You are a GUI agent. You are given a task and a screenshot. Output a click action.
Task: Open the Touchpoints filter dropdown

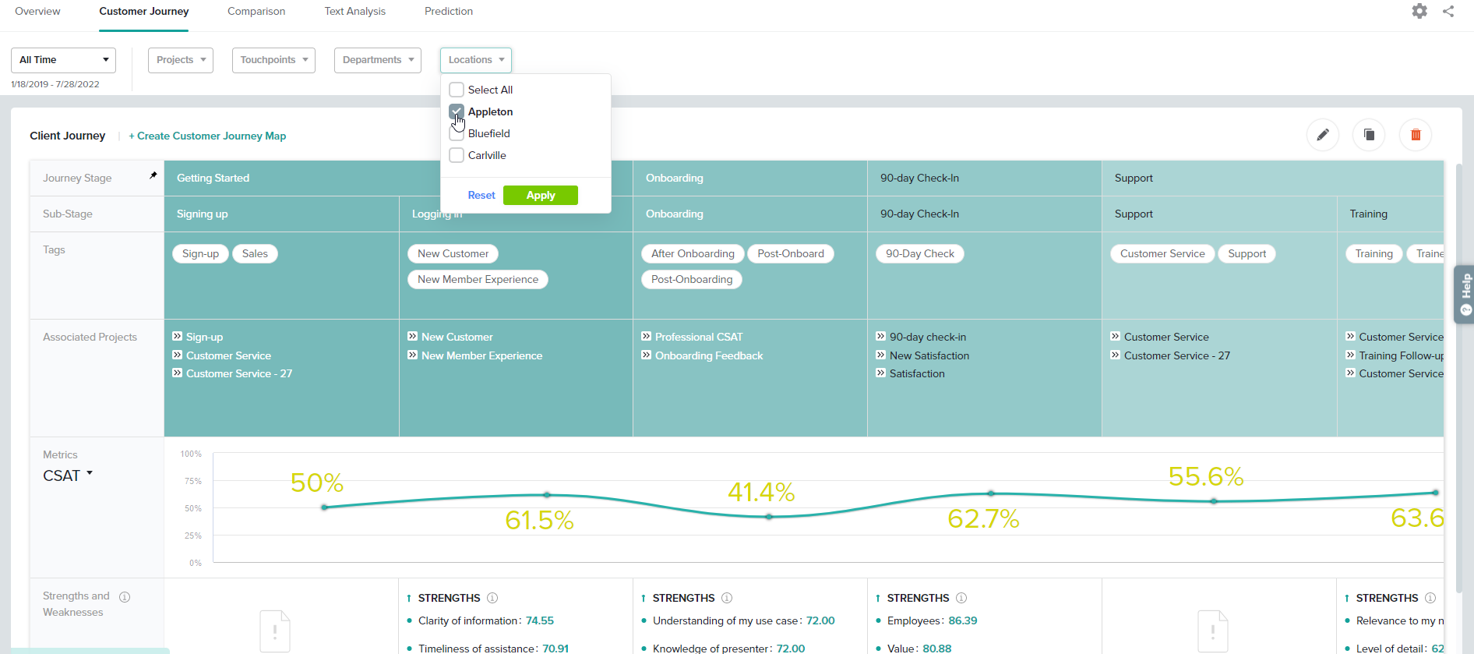(x=273, y=60)
